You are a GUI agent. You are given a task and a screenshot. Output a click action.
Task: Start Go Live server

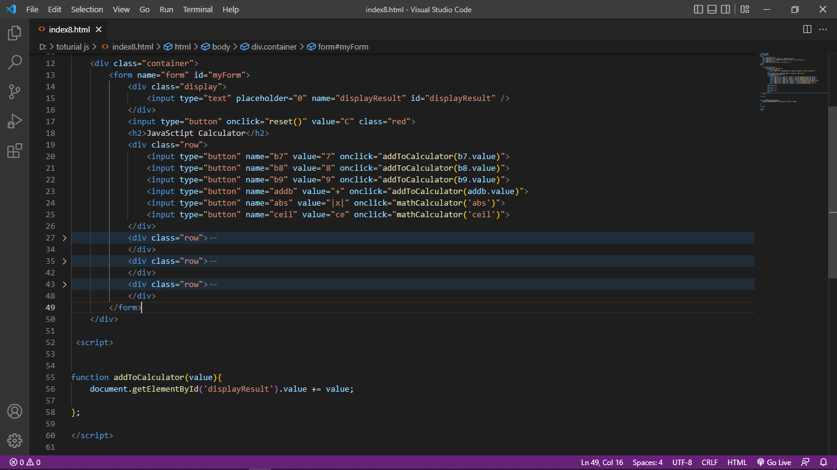774,463
